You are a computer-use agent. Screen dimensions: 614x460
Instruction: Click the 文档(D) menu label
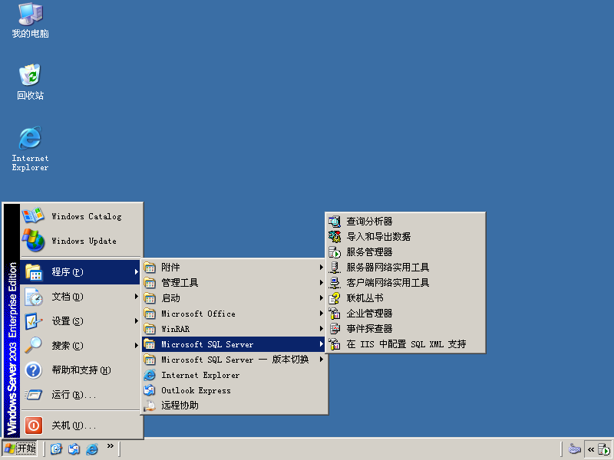click(x=68, y=297)
